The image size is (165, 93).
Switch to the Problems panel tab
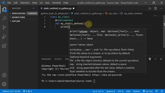46,59
